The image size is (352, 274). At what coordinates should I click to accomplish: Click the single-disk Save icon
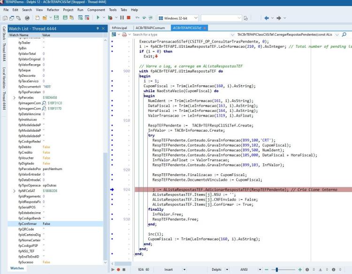tap(56, 18)
